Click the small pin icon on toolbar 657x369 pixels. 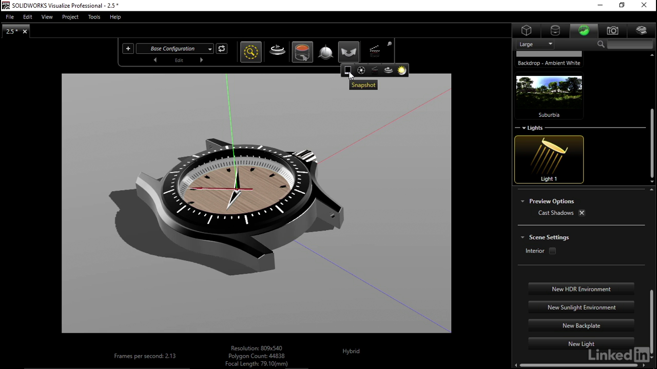(x=389, y=44)
